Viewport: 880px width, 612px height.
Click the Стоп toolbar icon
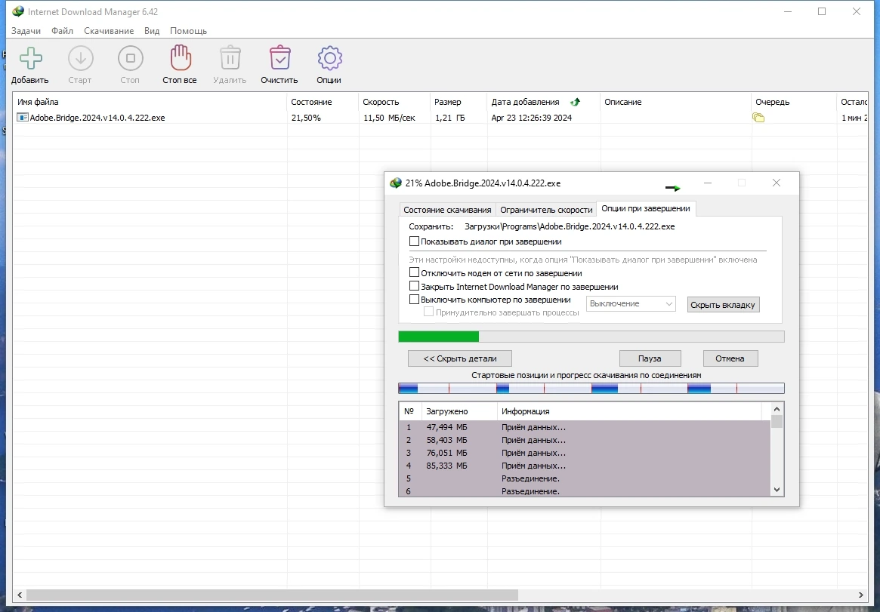(x=130, y=57)
